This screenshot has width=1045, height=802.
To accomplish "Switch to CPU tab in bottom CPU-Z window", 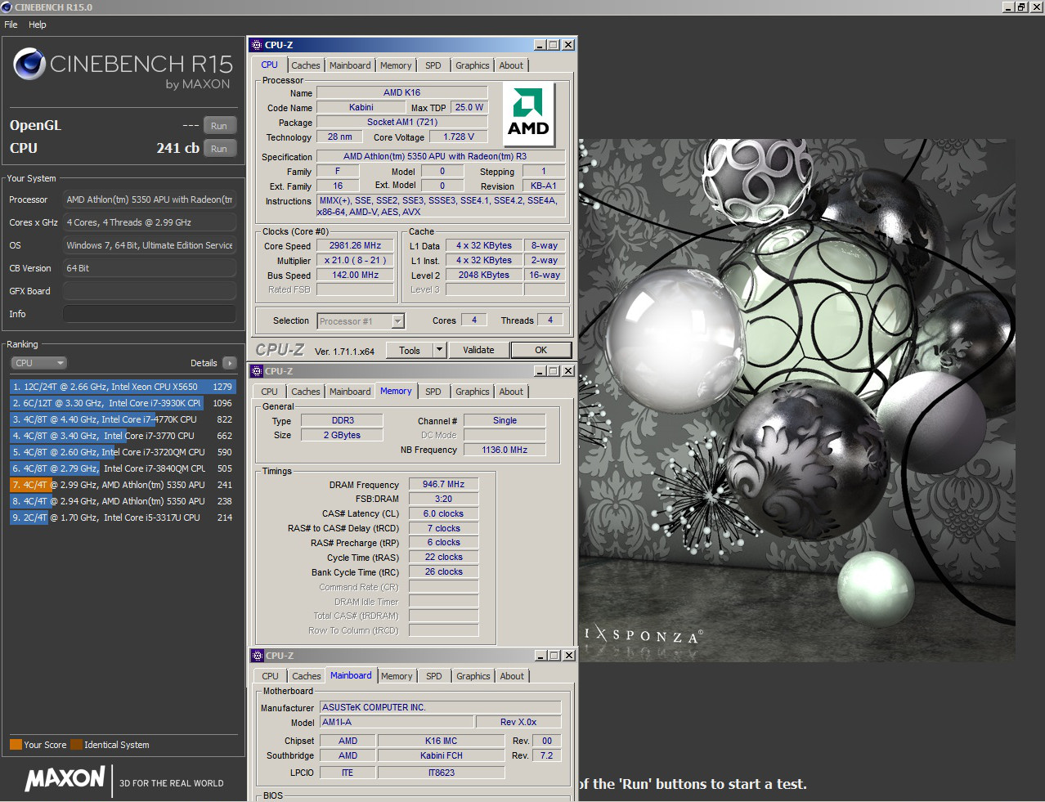I will point(271,676).
